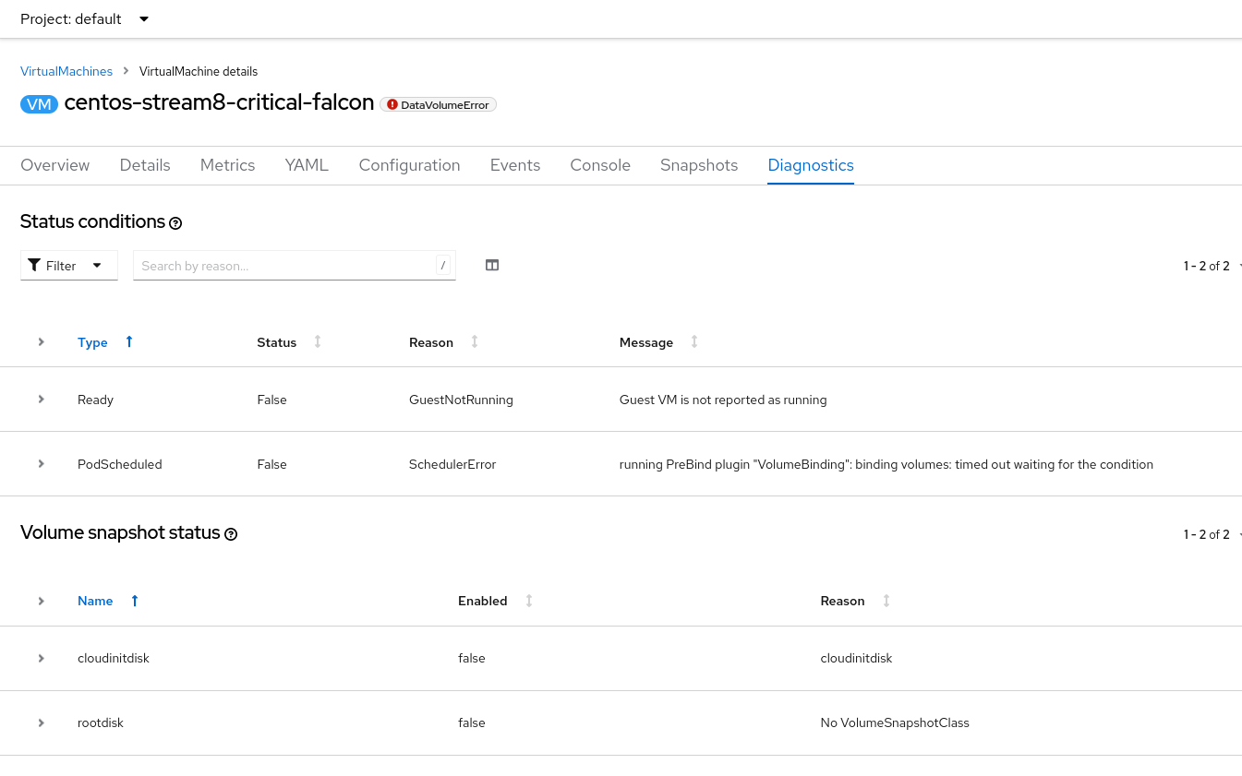Switch to the YAML tab

pos(307,165)
